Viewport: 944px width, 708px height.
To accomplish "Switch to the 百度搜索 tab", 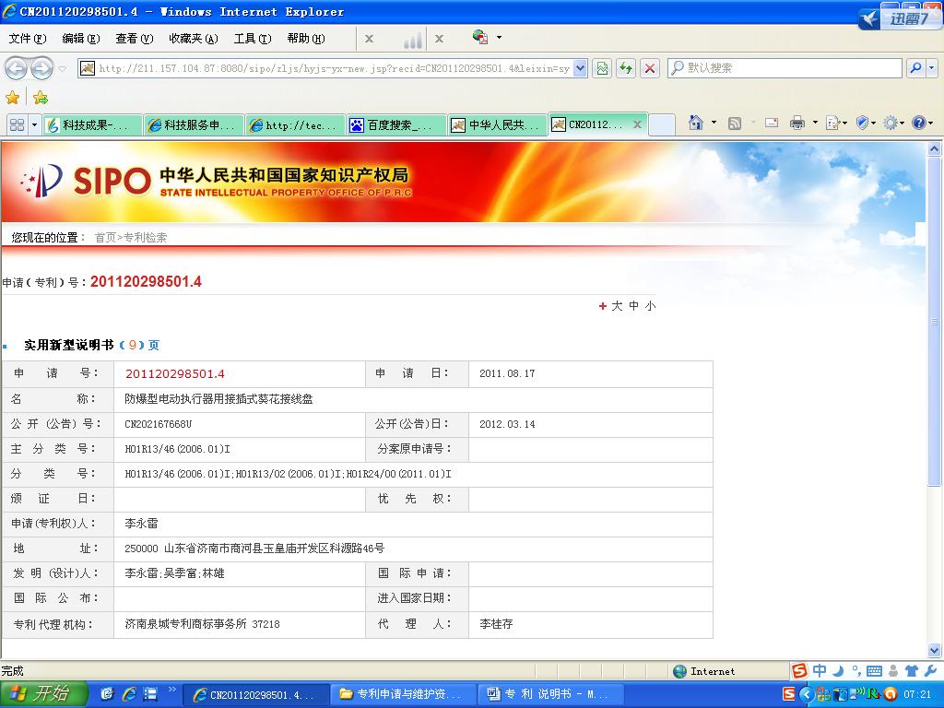I will (x=396, y=125).
